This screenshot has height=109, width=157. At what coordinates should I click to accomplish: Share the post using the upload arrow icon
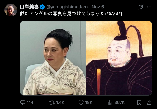tap(149, 102)
